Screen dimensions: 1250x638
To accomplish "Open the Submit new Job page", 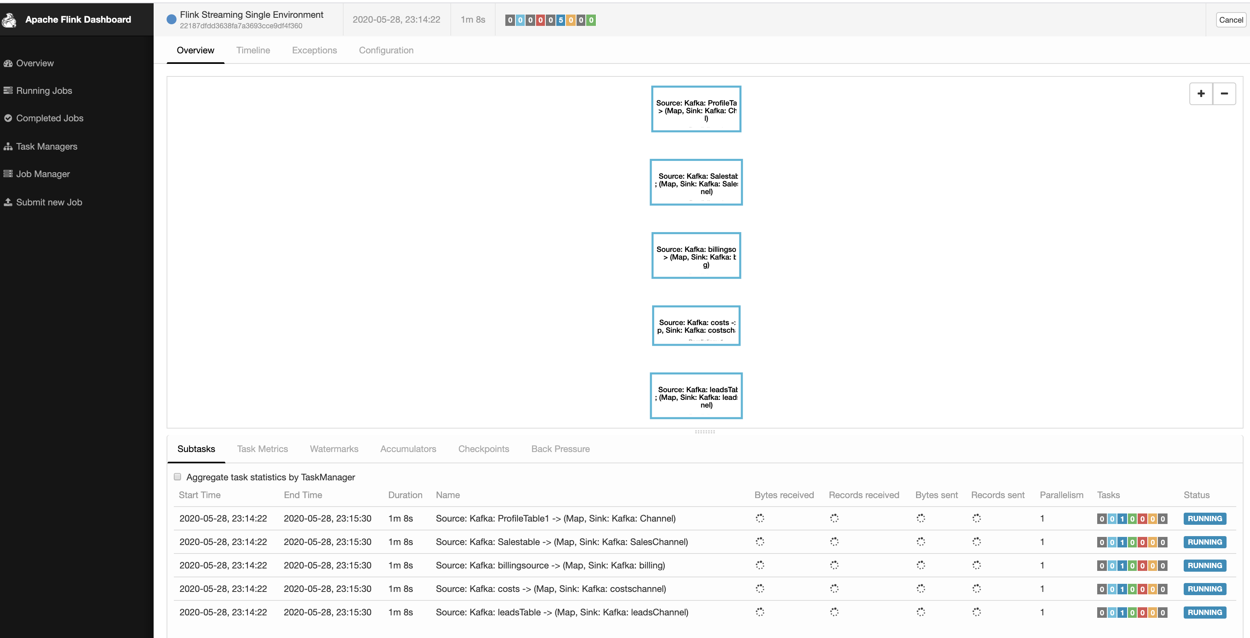I will [x=49, y=202].
